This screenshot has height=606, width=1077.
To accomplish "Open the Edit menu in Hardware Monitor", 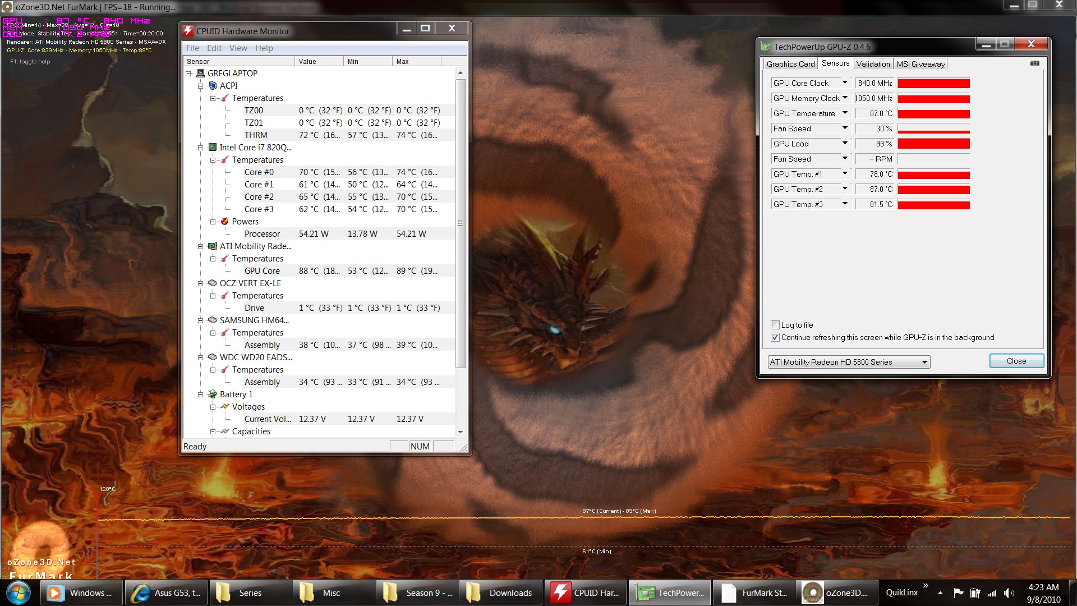I will (214, 48).
